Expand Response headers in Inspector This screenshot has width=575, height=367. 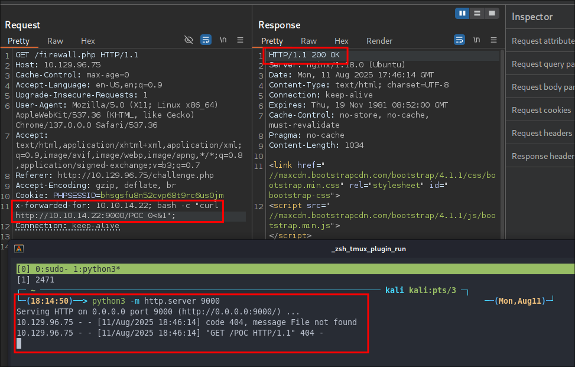tap(540, 156)
